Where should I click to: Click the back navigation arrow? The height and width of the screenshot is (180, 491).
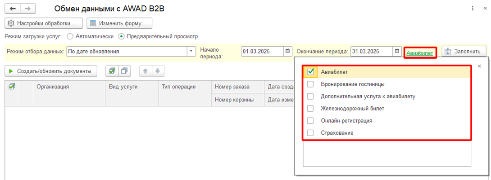tap(13, 9)
